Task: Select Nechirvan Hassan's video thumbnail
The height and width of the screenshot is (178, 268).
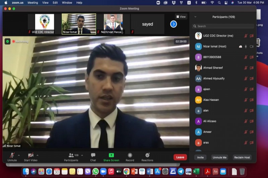Action: tap(113, 24)
